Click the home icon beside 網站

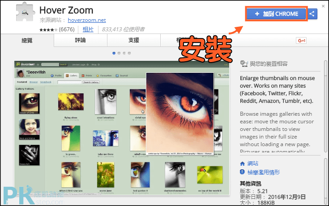pos(242,164)
